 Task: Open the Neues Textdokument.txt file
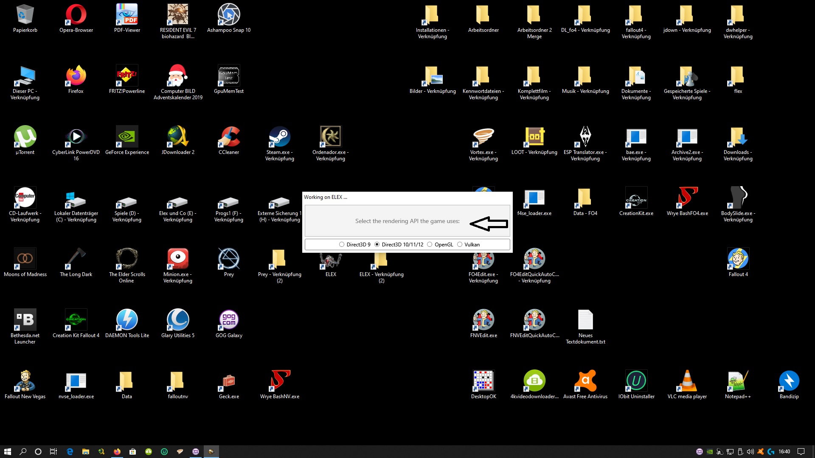pyautogui.click(x=585, y=320)
